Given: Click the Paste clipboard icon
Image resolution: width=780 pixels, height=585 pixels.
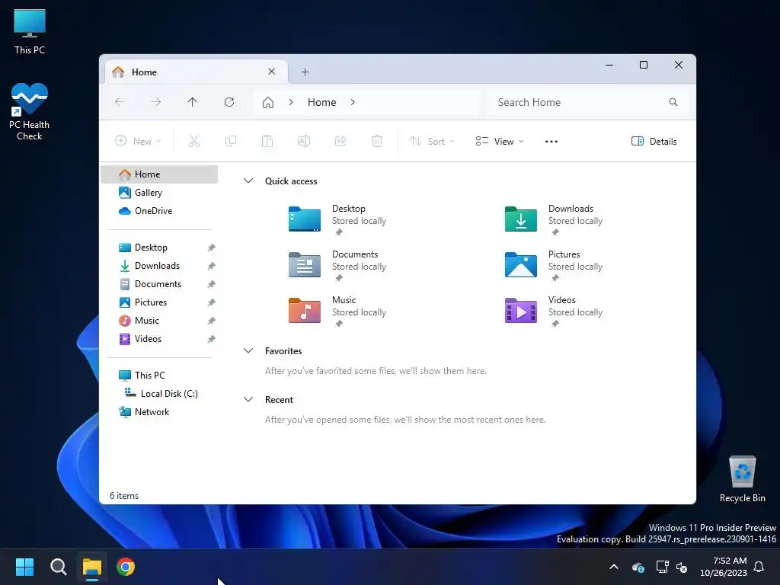Looking at the screenshot, I should tap(267, 141).
